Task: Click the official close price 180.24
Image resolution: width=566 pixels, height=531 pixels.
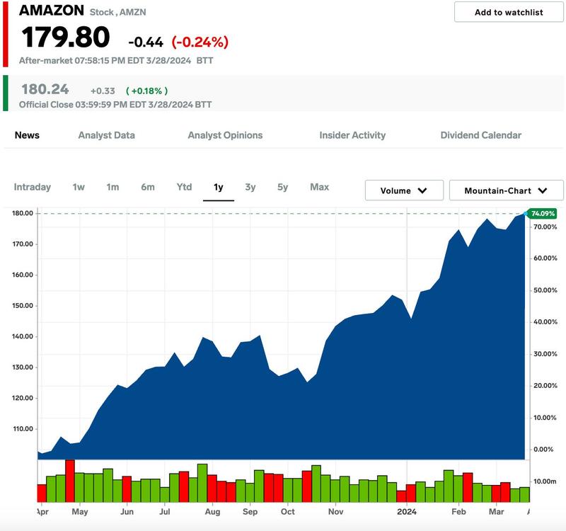Action: (45, 89)
